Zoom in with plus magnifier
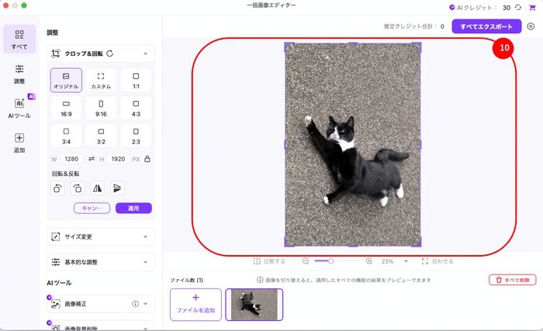 369,261
